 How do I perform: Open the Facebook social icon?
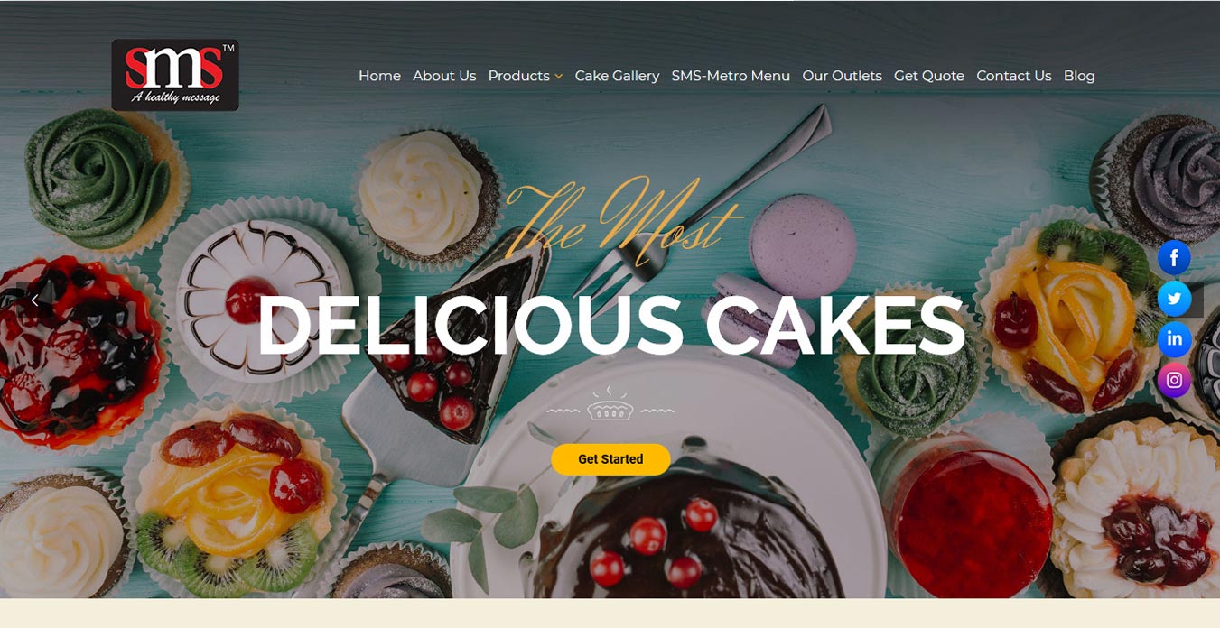point(1174,258)
